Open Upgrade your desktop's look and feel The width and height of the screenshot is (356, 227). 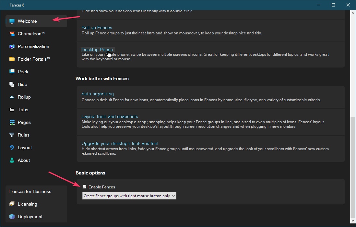click(x=120, y=143)
